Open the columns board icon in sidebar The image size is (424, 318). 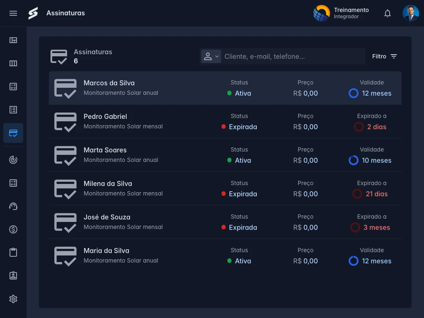coord(13,63)
